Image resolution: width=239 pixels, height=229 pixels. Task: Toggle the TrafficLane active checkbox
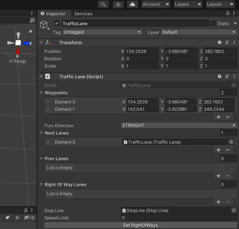click(57, 23)
